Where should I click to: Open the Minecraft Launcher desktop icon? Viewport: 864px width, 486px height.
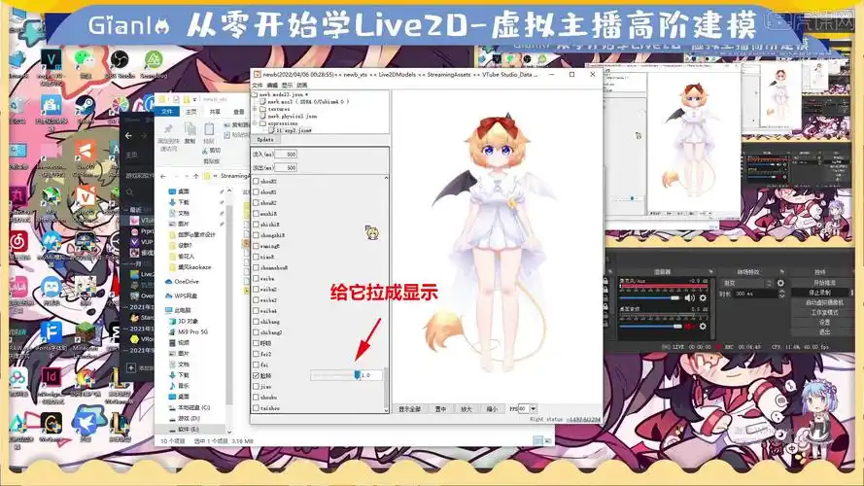[85, 332]
